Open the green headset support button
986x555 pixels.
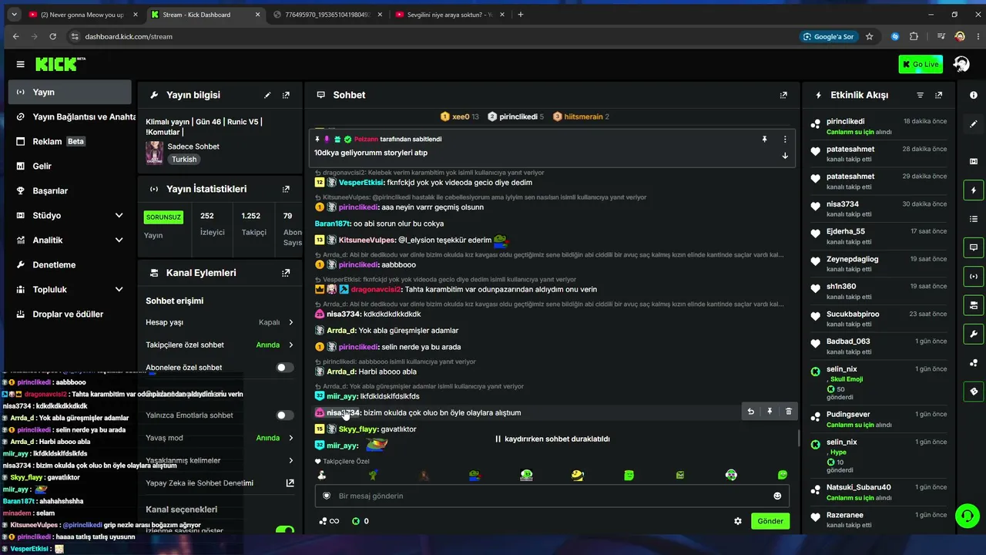(x=966, y=515)
